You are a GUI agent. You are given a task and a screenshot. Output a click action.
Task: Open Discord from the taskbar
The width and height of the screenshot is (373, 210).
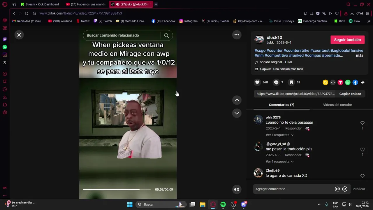244,204
